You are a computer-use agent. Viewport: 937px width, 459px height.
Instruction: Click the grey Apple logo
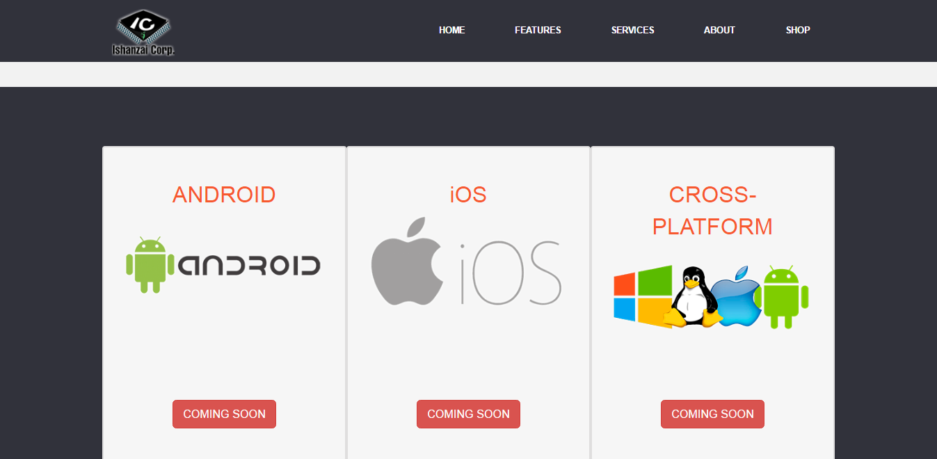click(408, 261)
